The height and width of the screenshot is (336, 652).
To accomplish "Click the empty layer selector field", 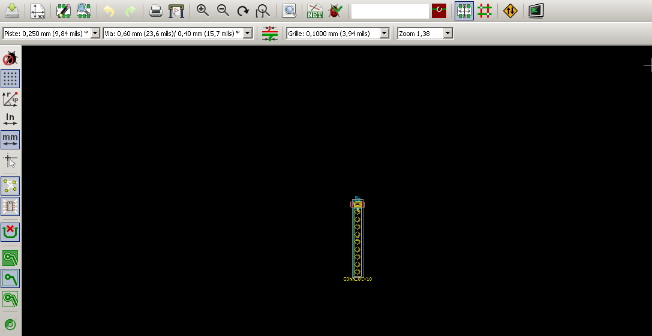I will point(390,11).
